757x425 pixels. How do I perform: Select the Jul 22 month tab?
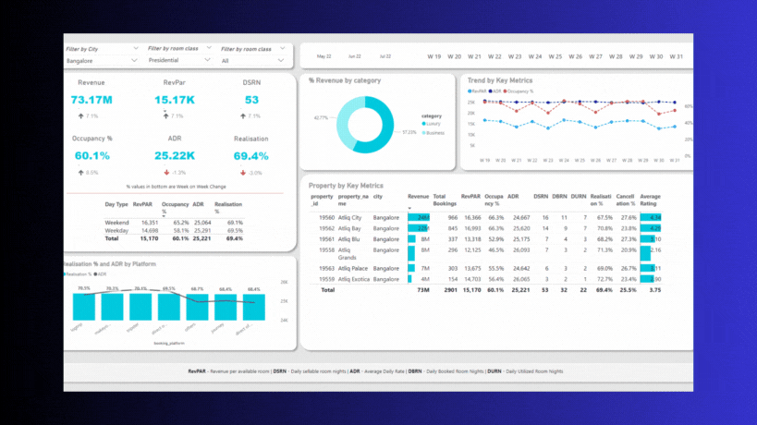point(385,55)
